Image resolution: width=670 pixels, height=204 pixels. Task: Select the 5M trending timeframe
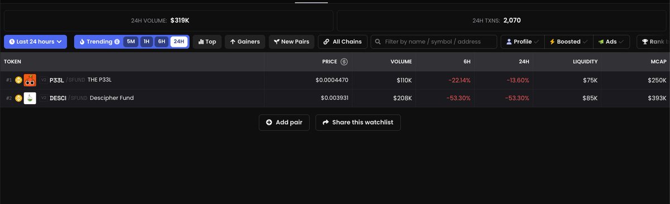pyautogui.click(x=131, y=42)
